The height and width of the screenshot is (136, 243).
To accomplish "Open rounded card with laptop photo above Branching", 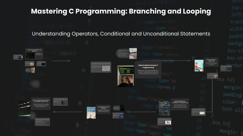I will click(x=126, y=54).
